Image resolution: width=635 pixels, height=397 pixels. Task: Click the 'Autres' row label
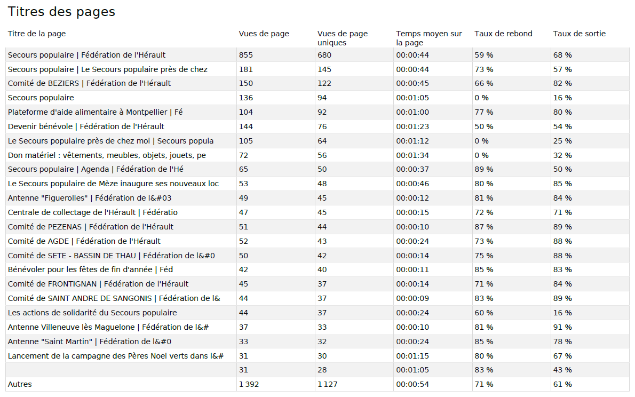[20, 384]
